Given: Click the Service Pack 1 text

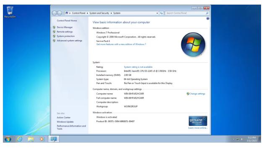Looking at the screenshot, I should [103, 41].
